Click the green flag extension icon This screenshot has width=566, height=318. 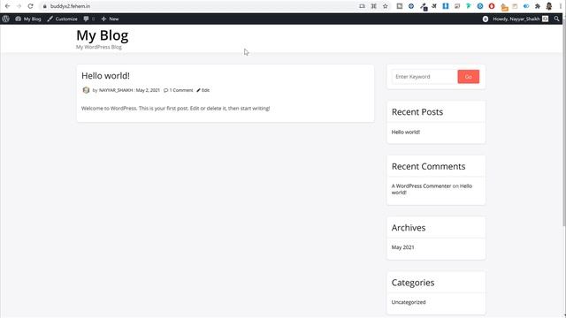469,6
